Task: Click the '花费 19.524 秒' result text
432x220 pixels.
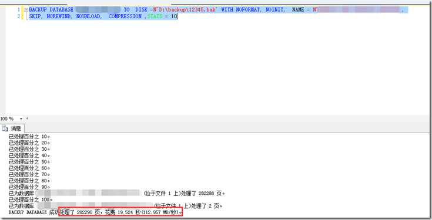Action: tap(123, 212)
